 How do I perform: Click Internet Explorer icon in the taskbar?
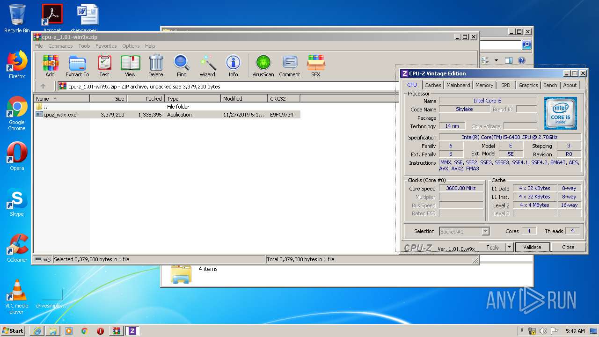[x=37, y=330]
